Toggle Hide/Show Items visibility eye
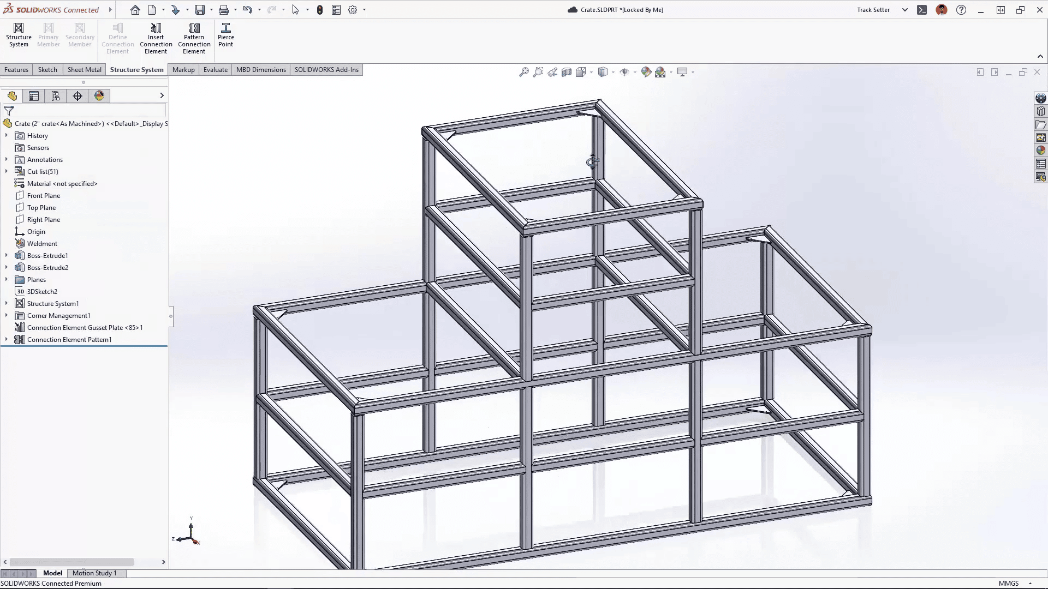Screen dimensions: 1048x589 (625, 71)
